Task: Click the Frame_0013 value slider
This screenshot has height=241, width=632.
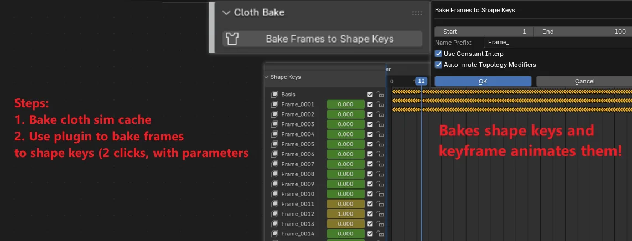Action: pos(345,224)
